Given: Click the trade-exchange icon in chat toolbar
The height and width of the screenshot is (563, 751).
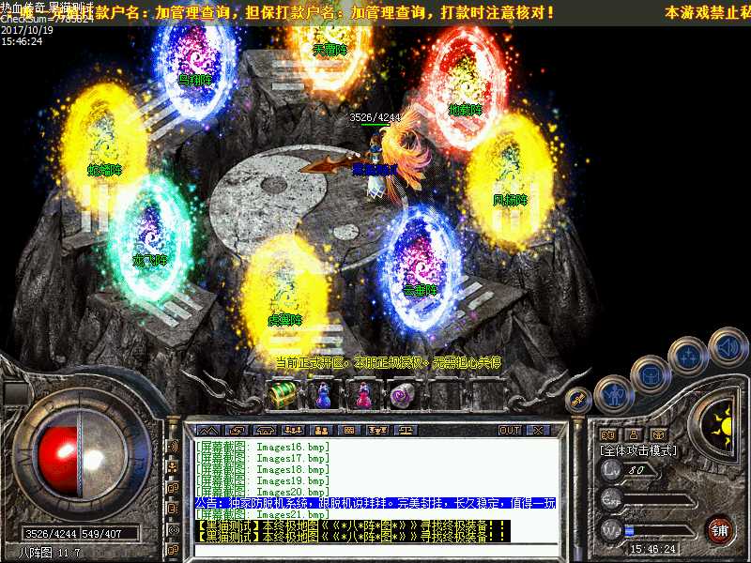Looking at the screenshot, I should (377, 431).
